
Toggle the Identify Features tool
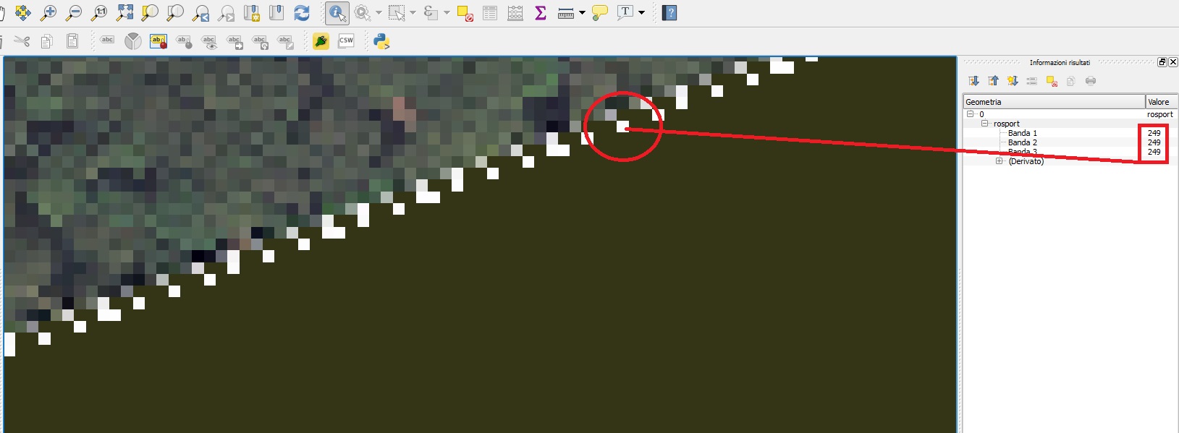pyautogui.click(x=337, y=12)
